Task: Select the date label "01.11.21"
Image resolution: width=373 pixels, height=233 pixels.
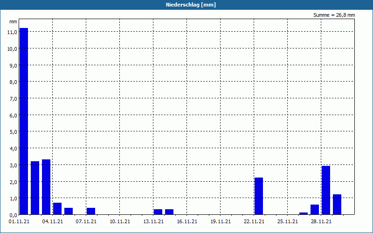Action: 19,222
